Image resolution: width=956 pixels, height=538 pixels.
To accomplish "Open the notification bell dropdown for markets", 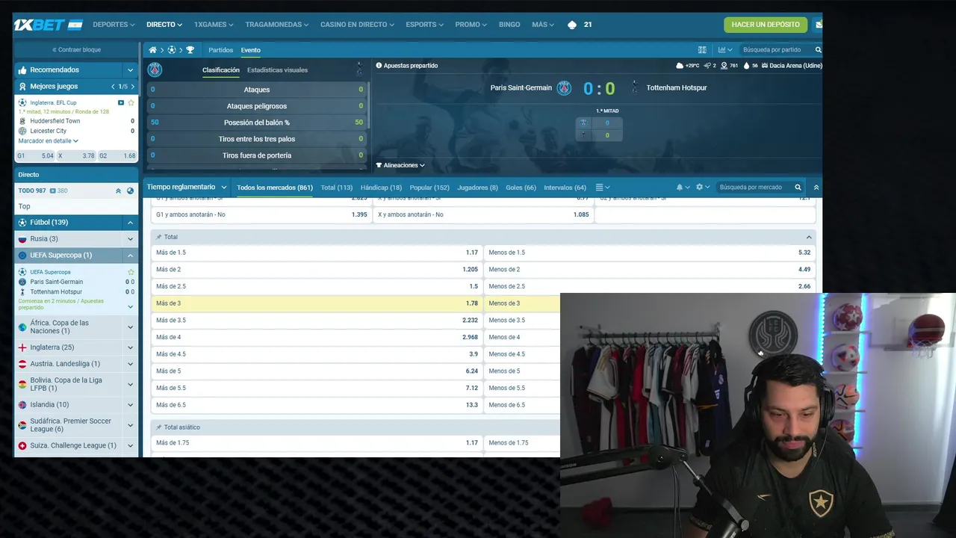I will click(x=683, y=188).
